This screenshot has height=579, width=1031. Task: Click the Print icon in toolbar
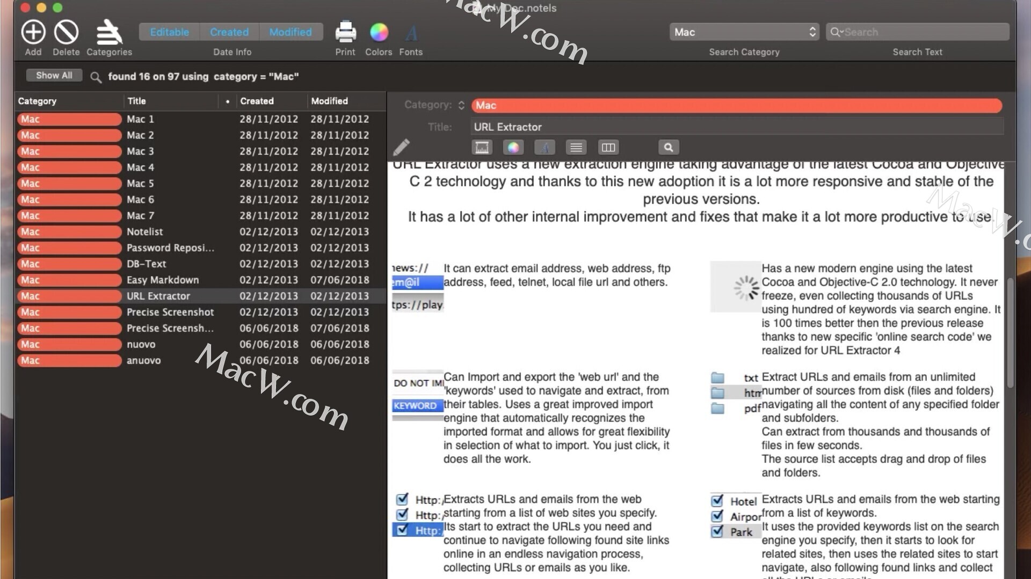[x=345, y=32]
